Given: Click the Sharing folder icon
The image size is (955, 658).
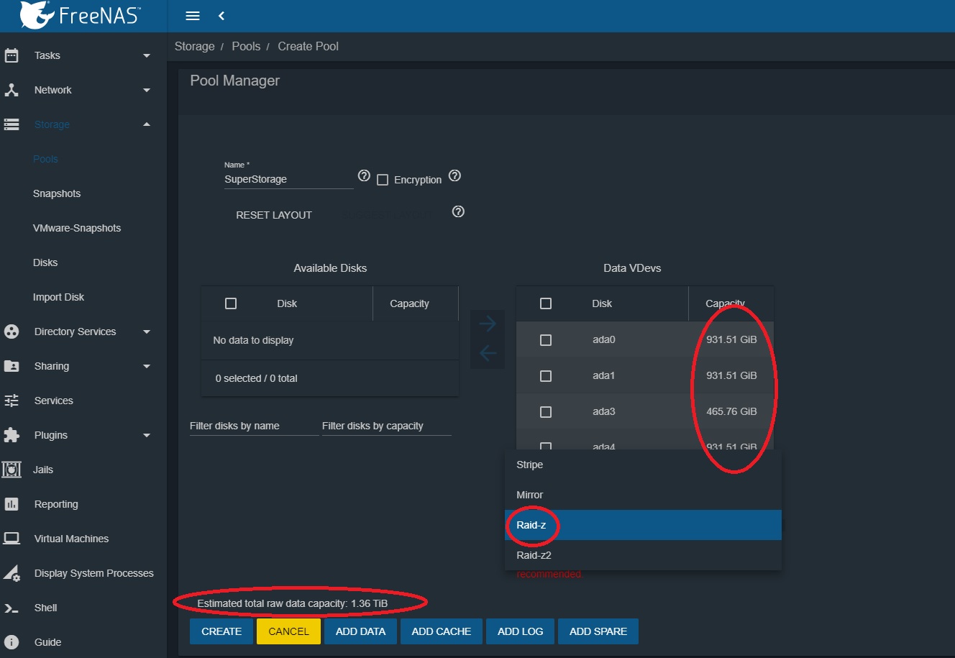Looking at the screenshot, I should pyautogui.click(x=12, y=366).
